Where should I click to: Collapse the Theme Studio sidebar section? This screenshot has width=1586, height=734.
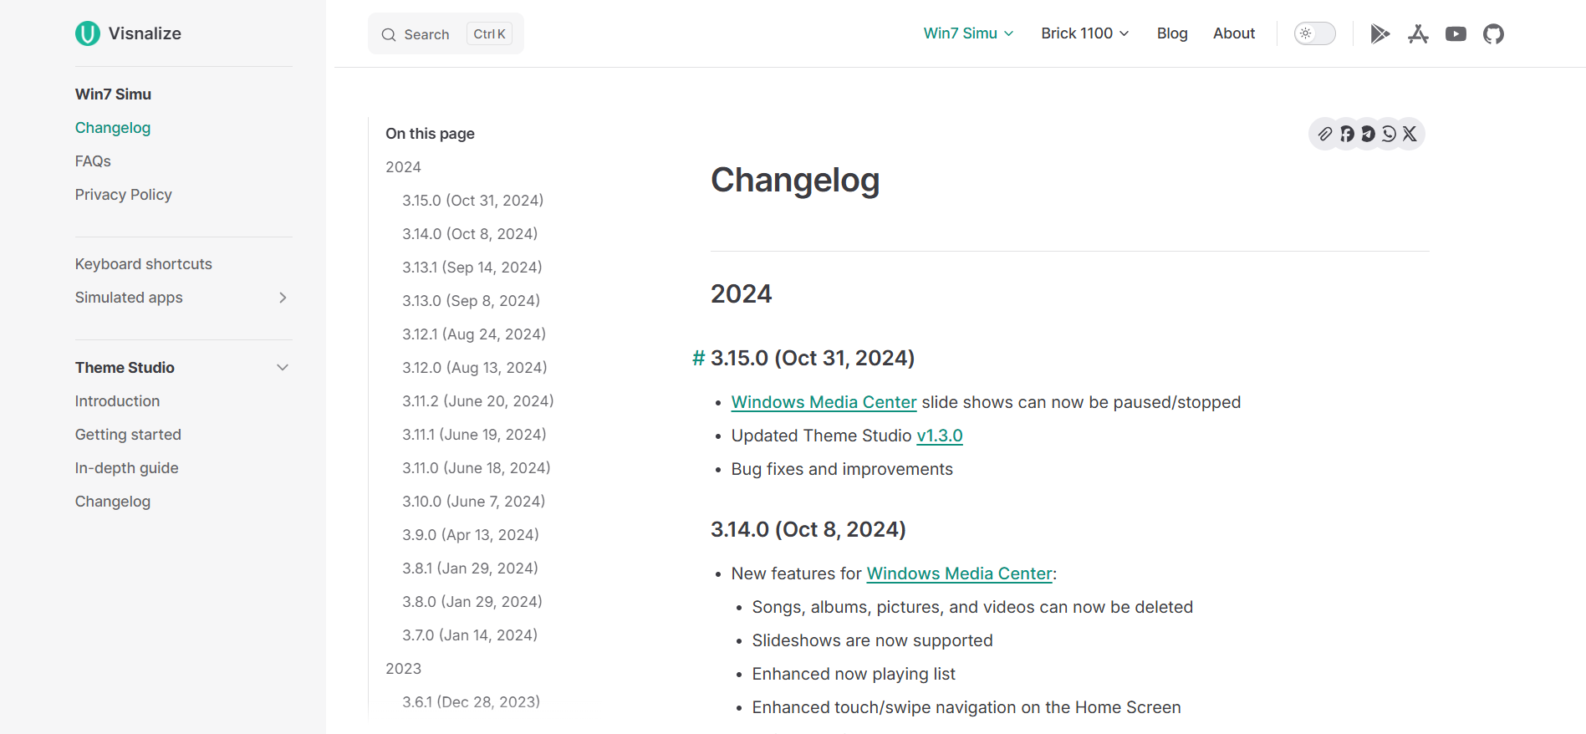[283, 368]
